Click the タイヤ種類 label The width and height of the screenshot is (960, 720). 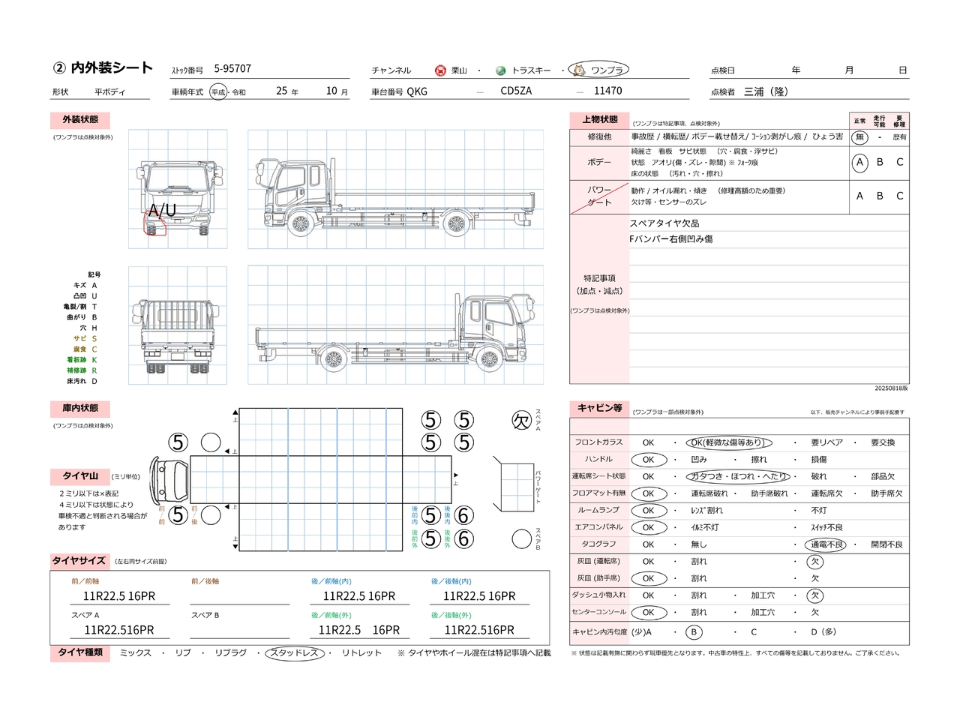[x=80, y=653]
